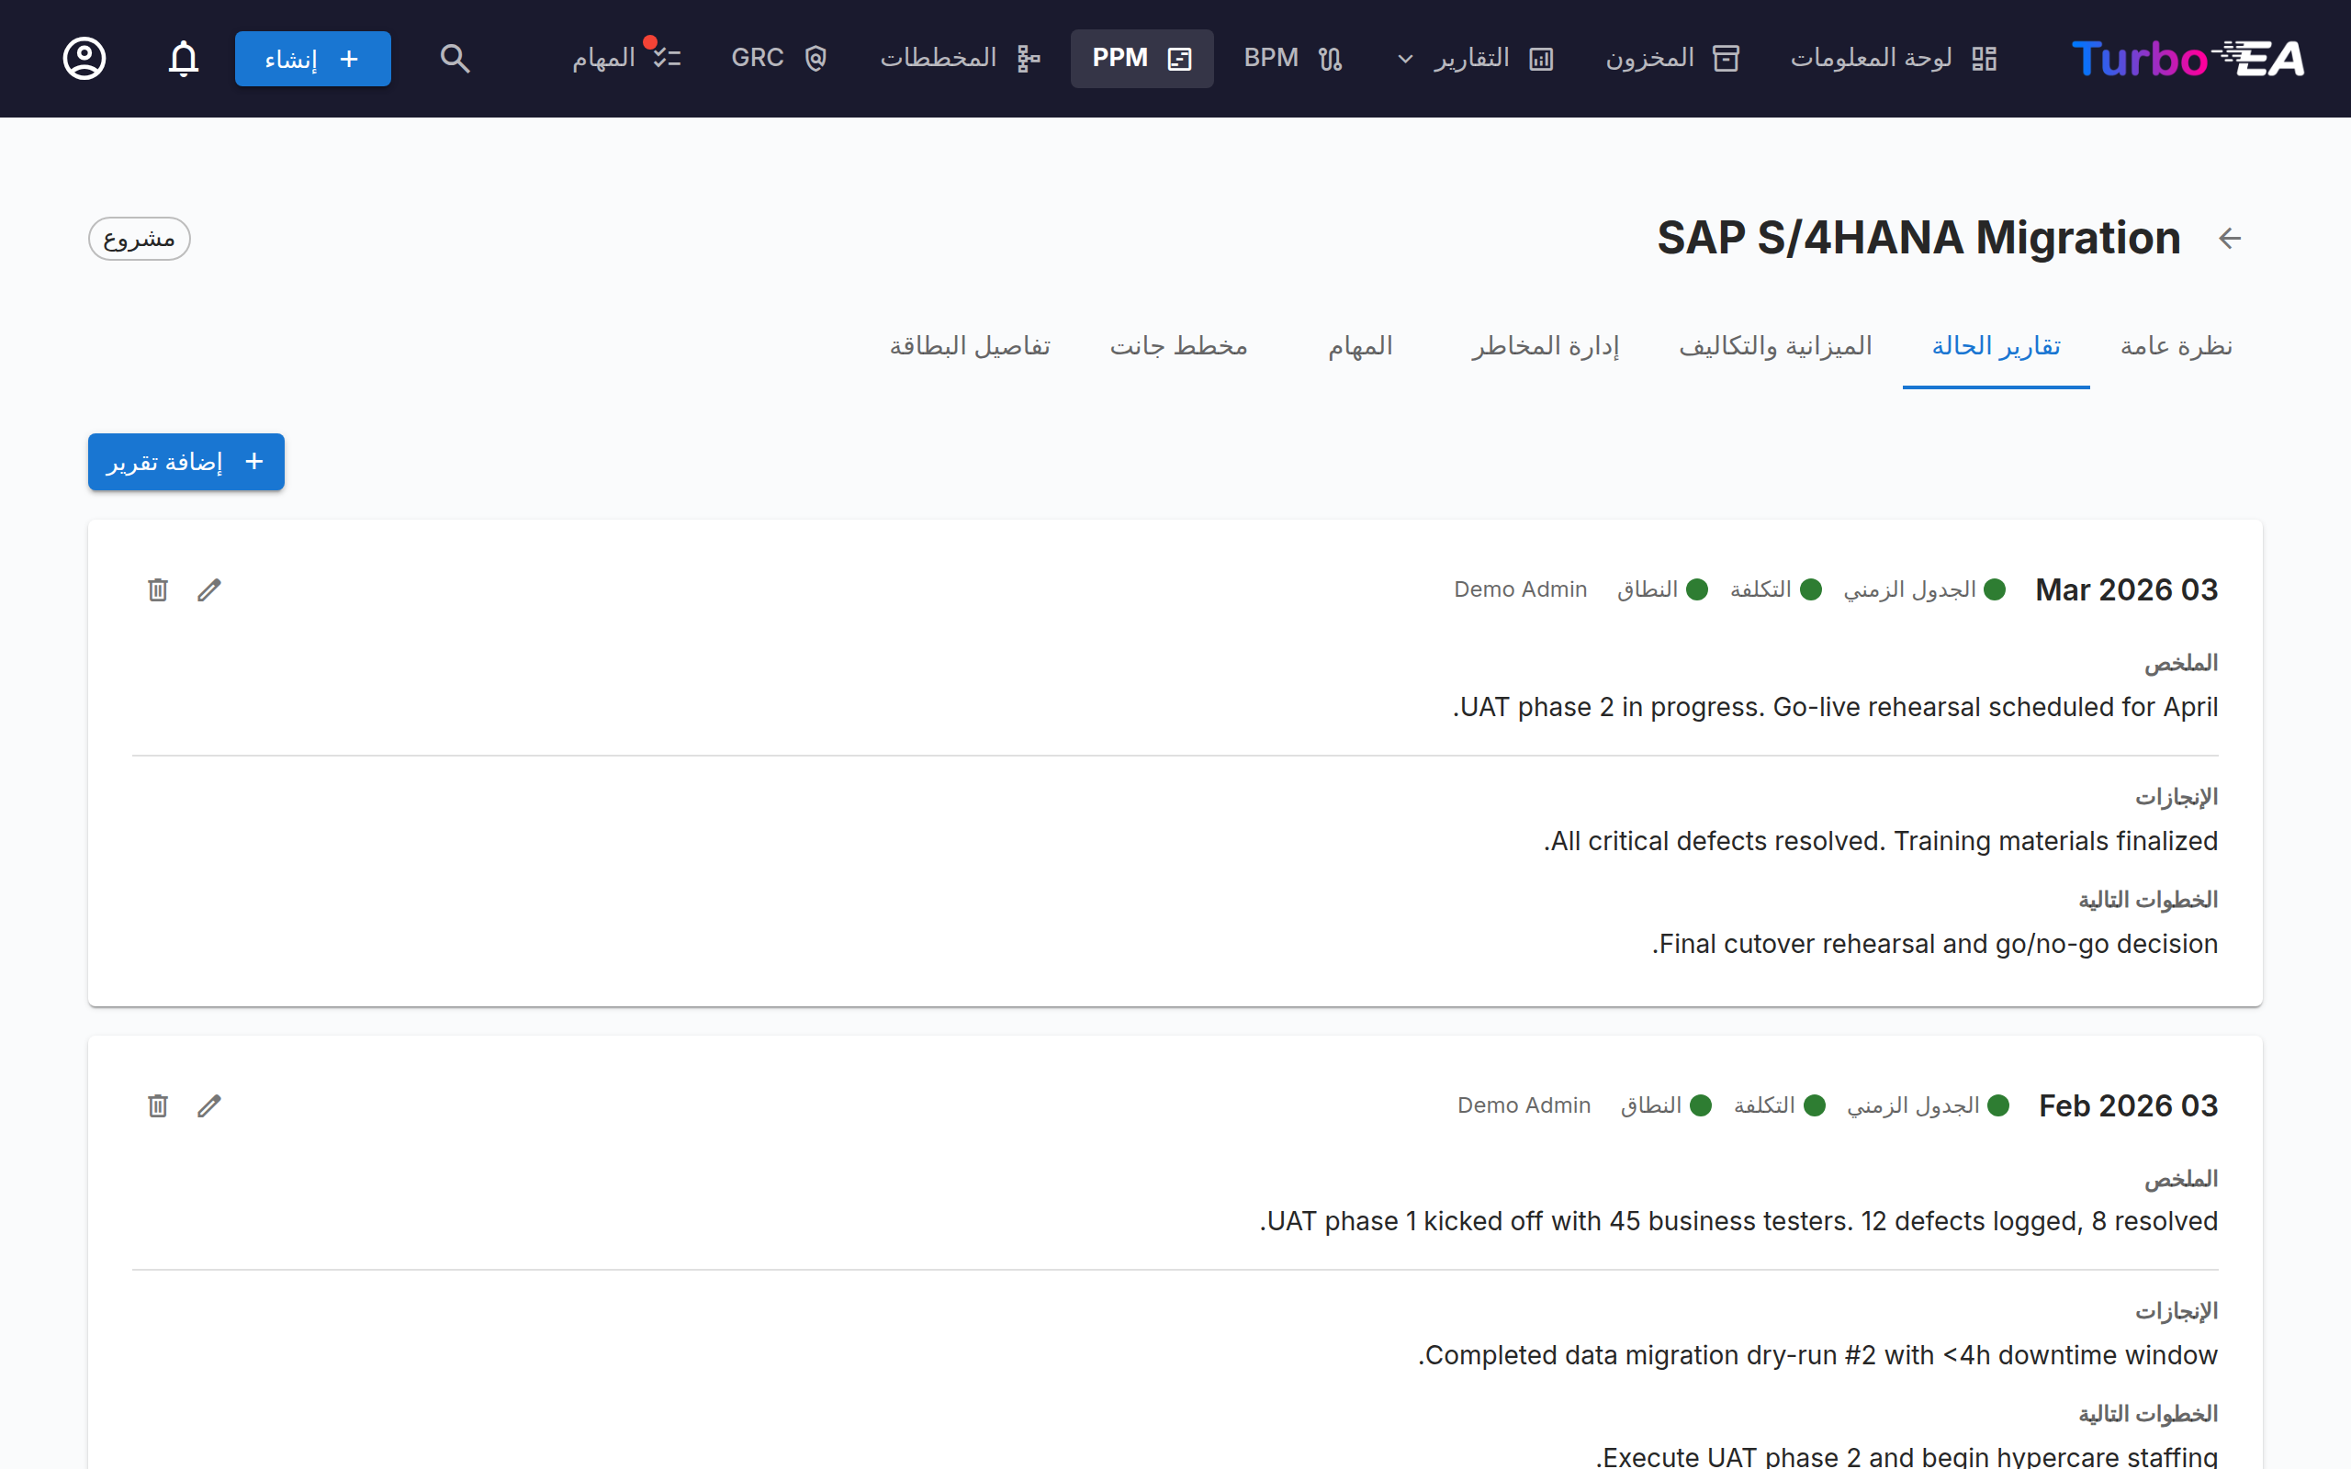This screenshot has height=1469, width=2351.
Task: Open the user account profile icon
Action: tap(84, 58)
